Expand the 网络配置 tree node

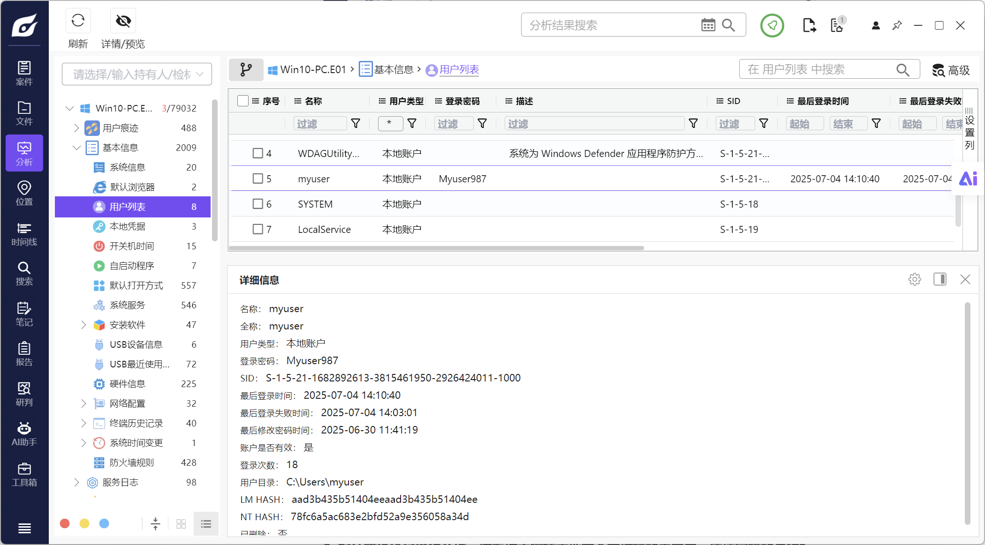83,403
